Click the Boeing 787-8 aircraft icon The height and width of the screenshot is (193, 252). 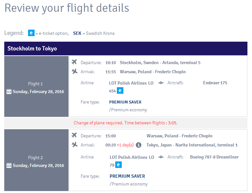click(x=161, y=157)
